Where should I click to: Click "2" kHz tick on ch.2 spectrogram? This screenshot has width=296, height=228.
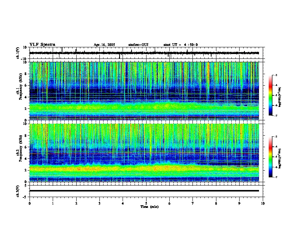click(26, 170)
